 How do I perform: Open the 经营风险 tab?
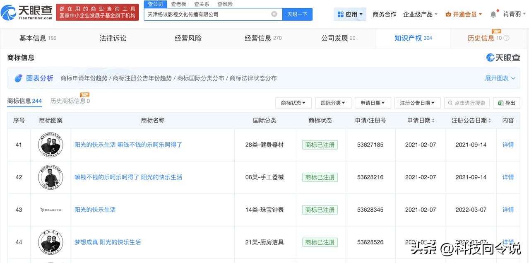(x=188, y=38)
